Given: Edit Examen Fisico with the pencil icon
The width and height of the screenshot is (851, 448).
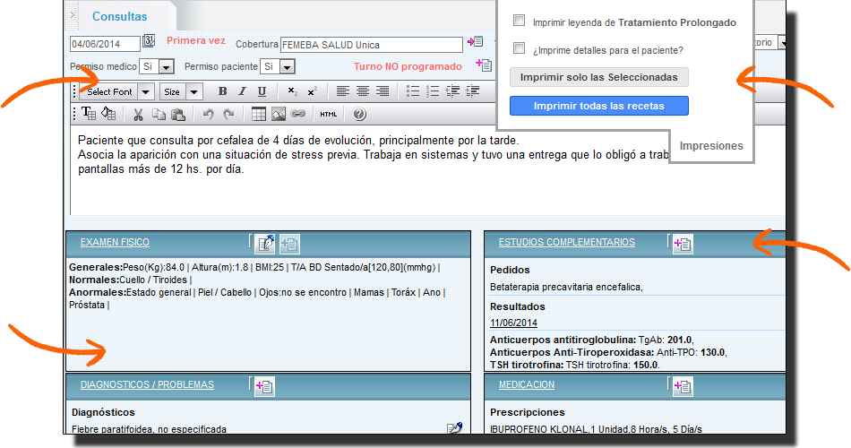Looking at the screenshot, I should point(264,243).
